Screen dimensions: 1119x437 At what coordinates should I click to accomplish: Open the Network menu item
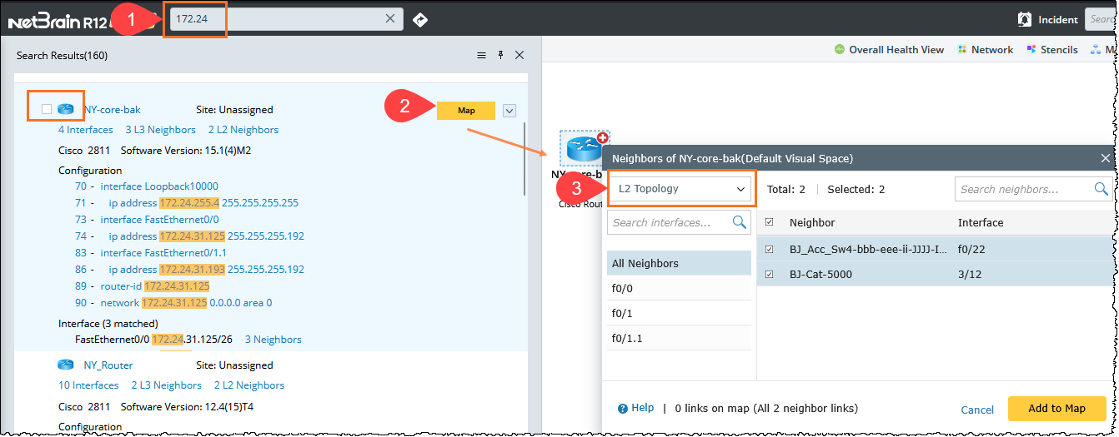(x=986, y=50)
